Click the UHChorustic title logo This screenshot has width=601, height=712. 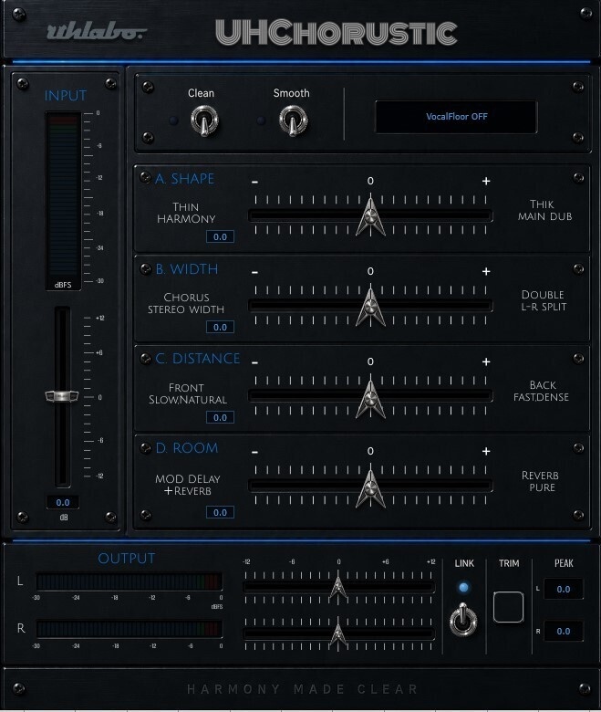337,33
